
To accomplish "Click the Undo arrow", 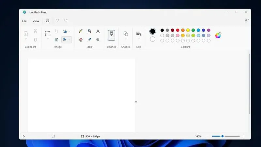I will pyautogui.click(x=57, y=21).
